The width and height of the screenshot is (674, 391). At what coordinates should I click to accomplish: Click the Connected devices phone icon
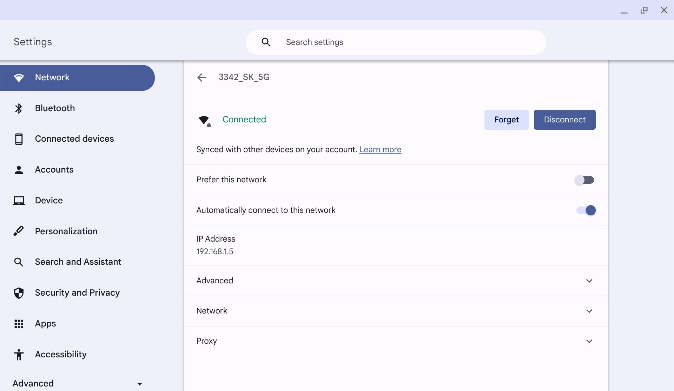(x=19, y=139)
